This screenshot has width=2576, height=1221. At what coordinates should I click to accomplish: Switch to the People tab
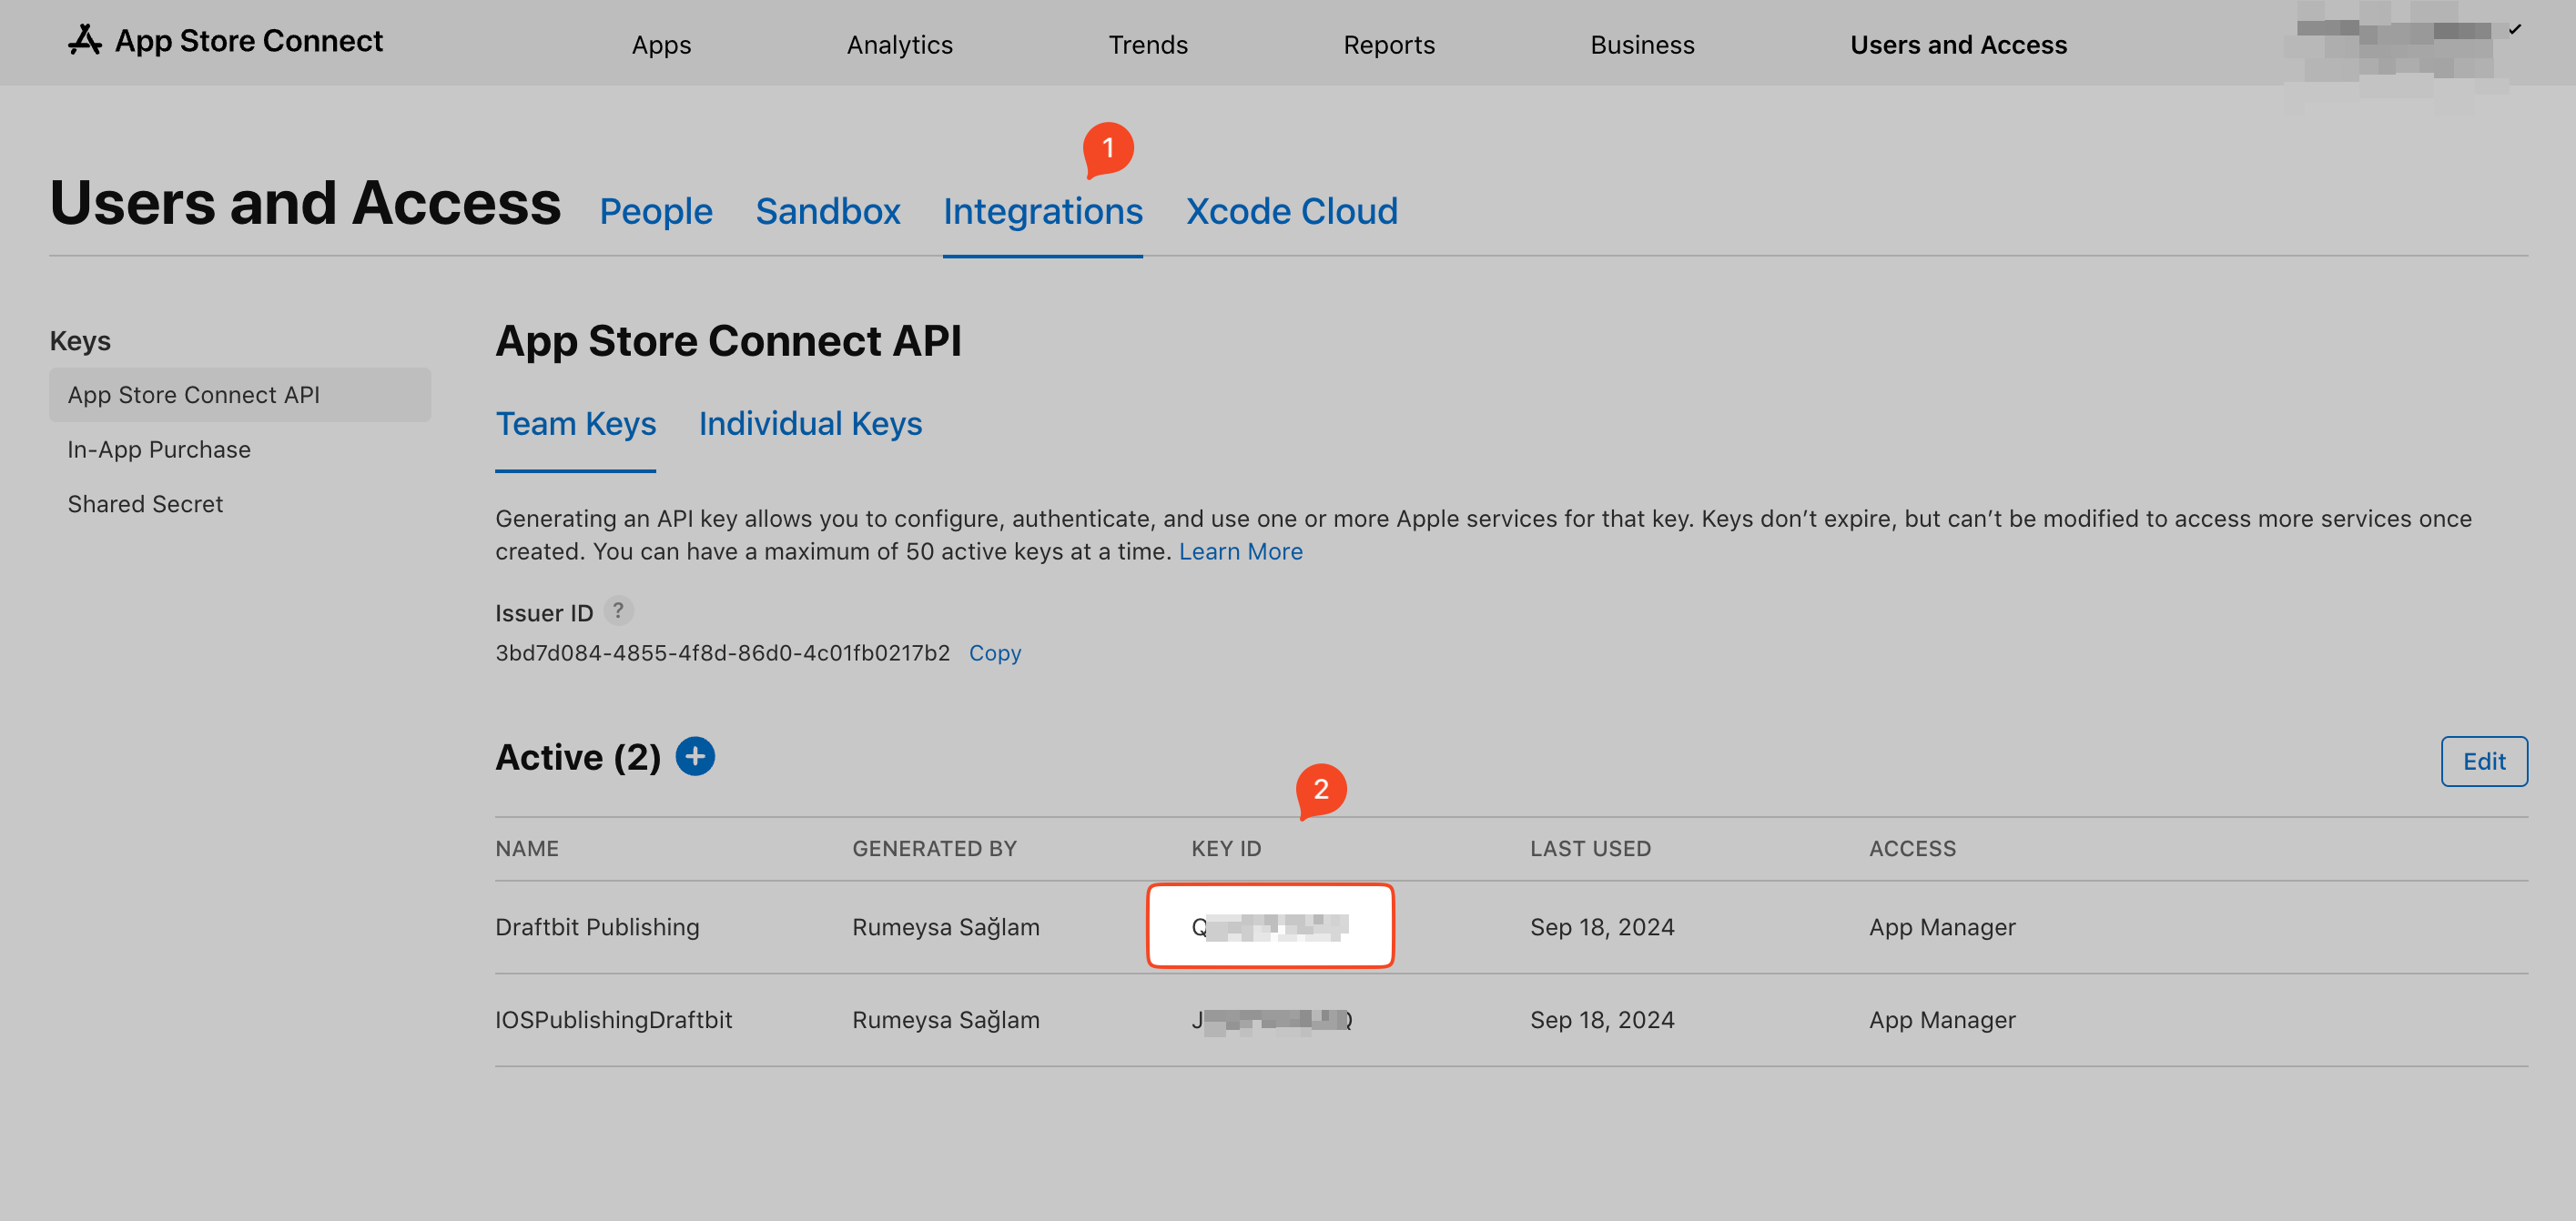point(656,211)
